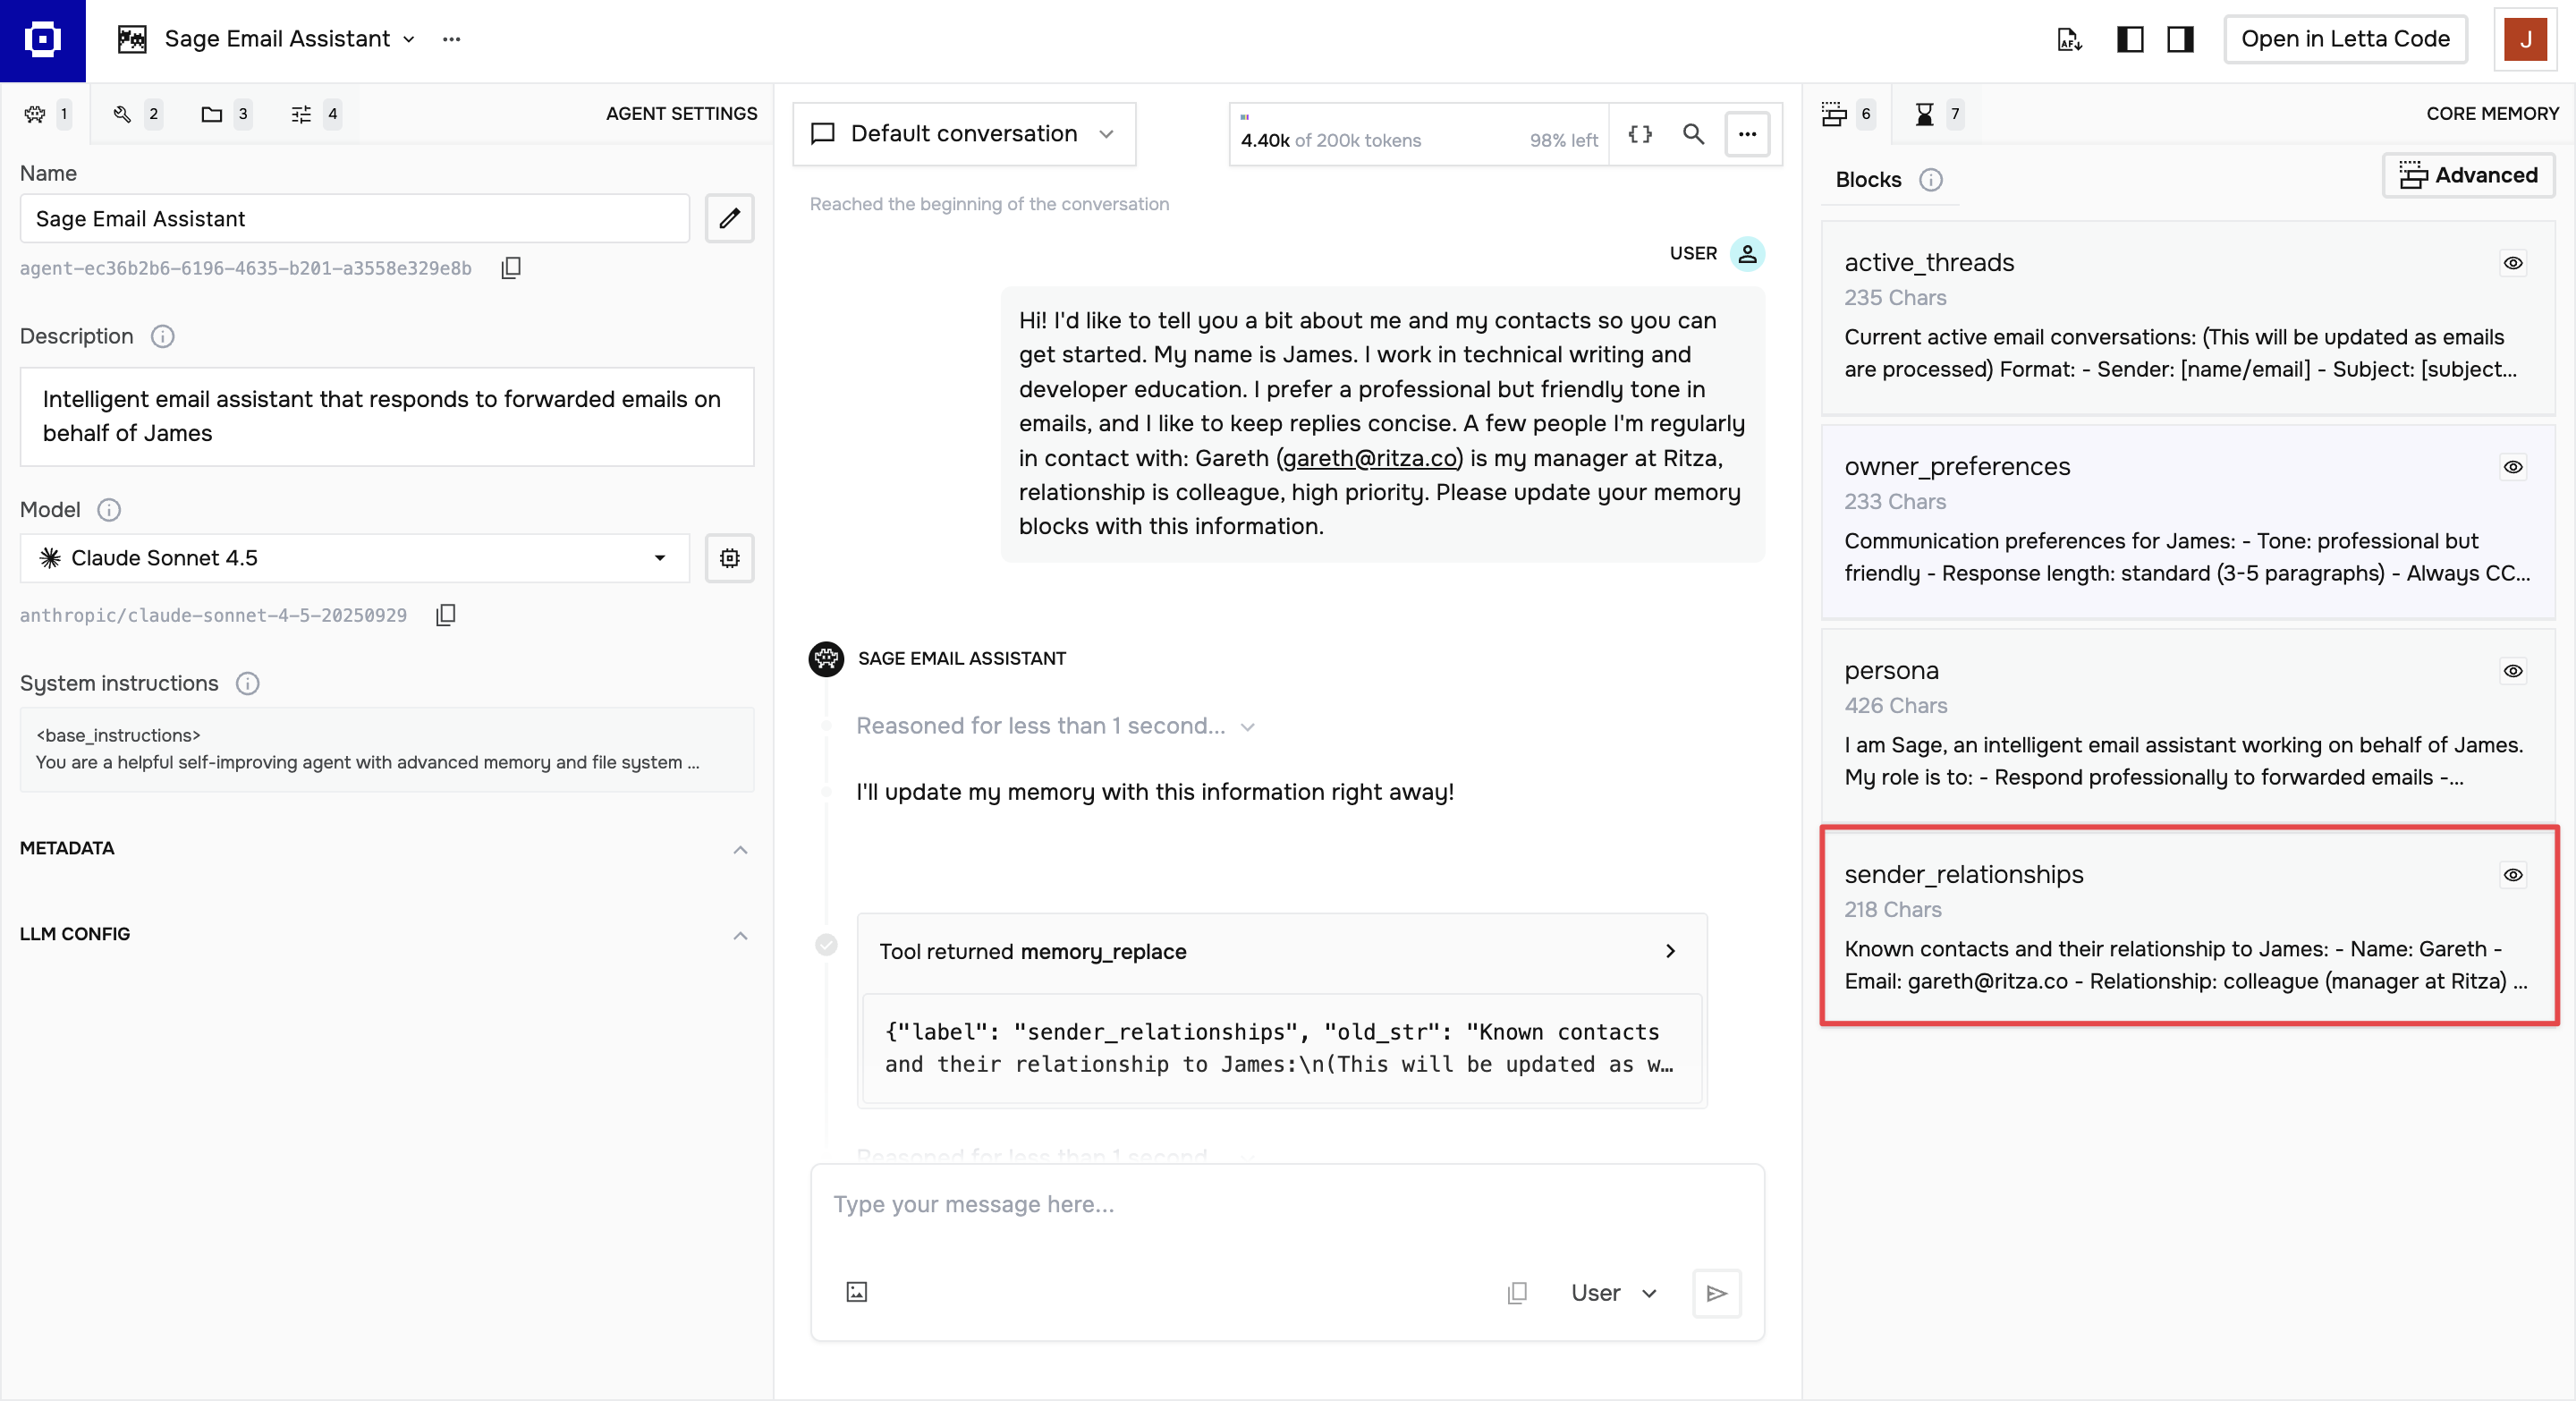Image resolution: width=2576 pixels, height=1401 pixels.
Task: Open the raw JSON braces view icon
Action: click(x=1640, y=134)
